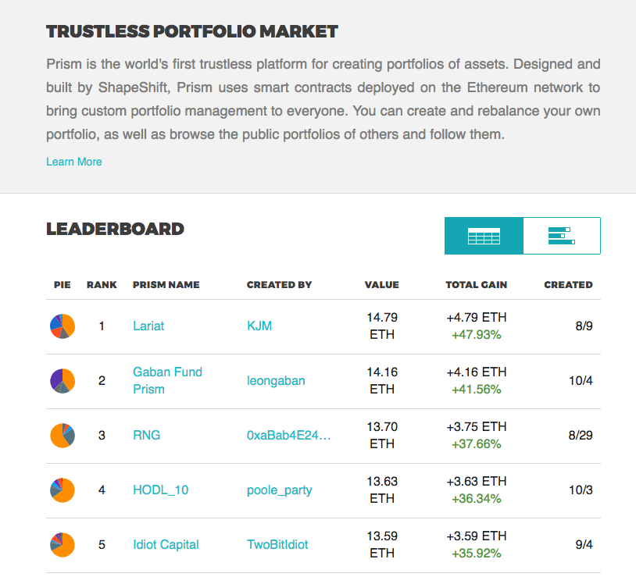Viewport: 636px width, 577px height.
Task: Sort leaderboard by VALUE column
Action: [381, 284]
